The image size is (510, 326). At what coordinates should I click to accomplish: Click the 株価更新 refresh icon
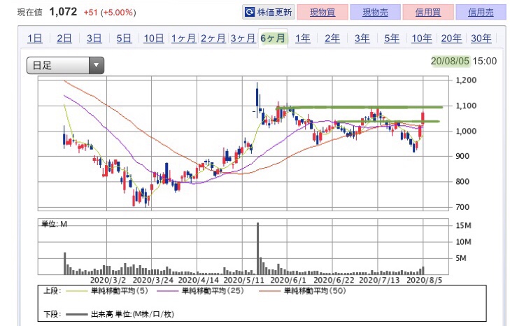[x=250, y=13]
